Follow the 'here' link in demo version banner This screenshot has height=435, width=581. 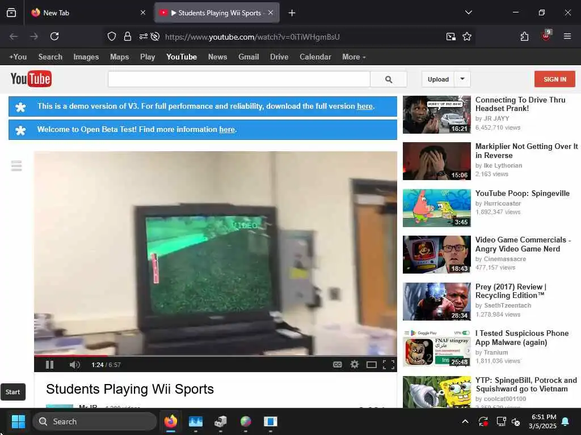pyautogui.click(x=365, y=106)
